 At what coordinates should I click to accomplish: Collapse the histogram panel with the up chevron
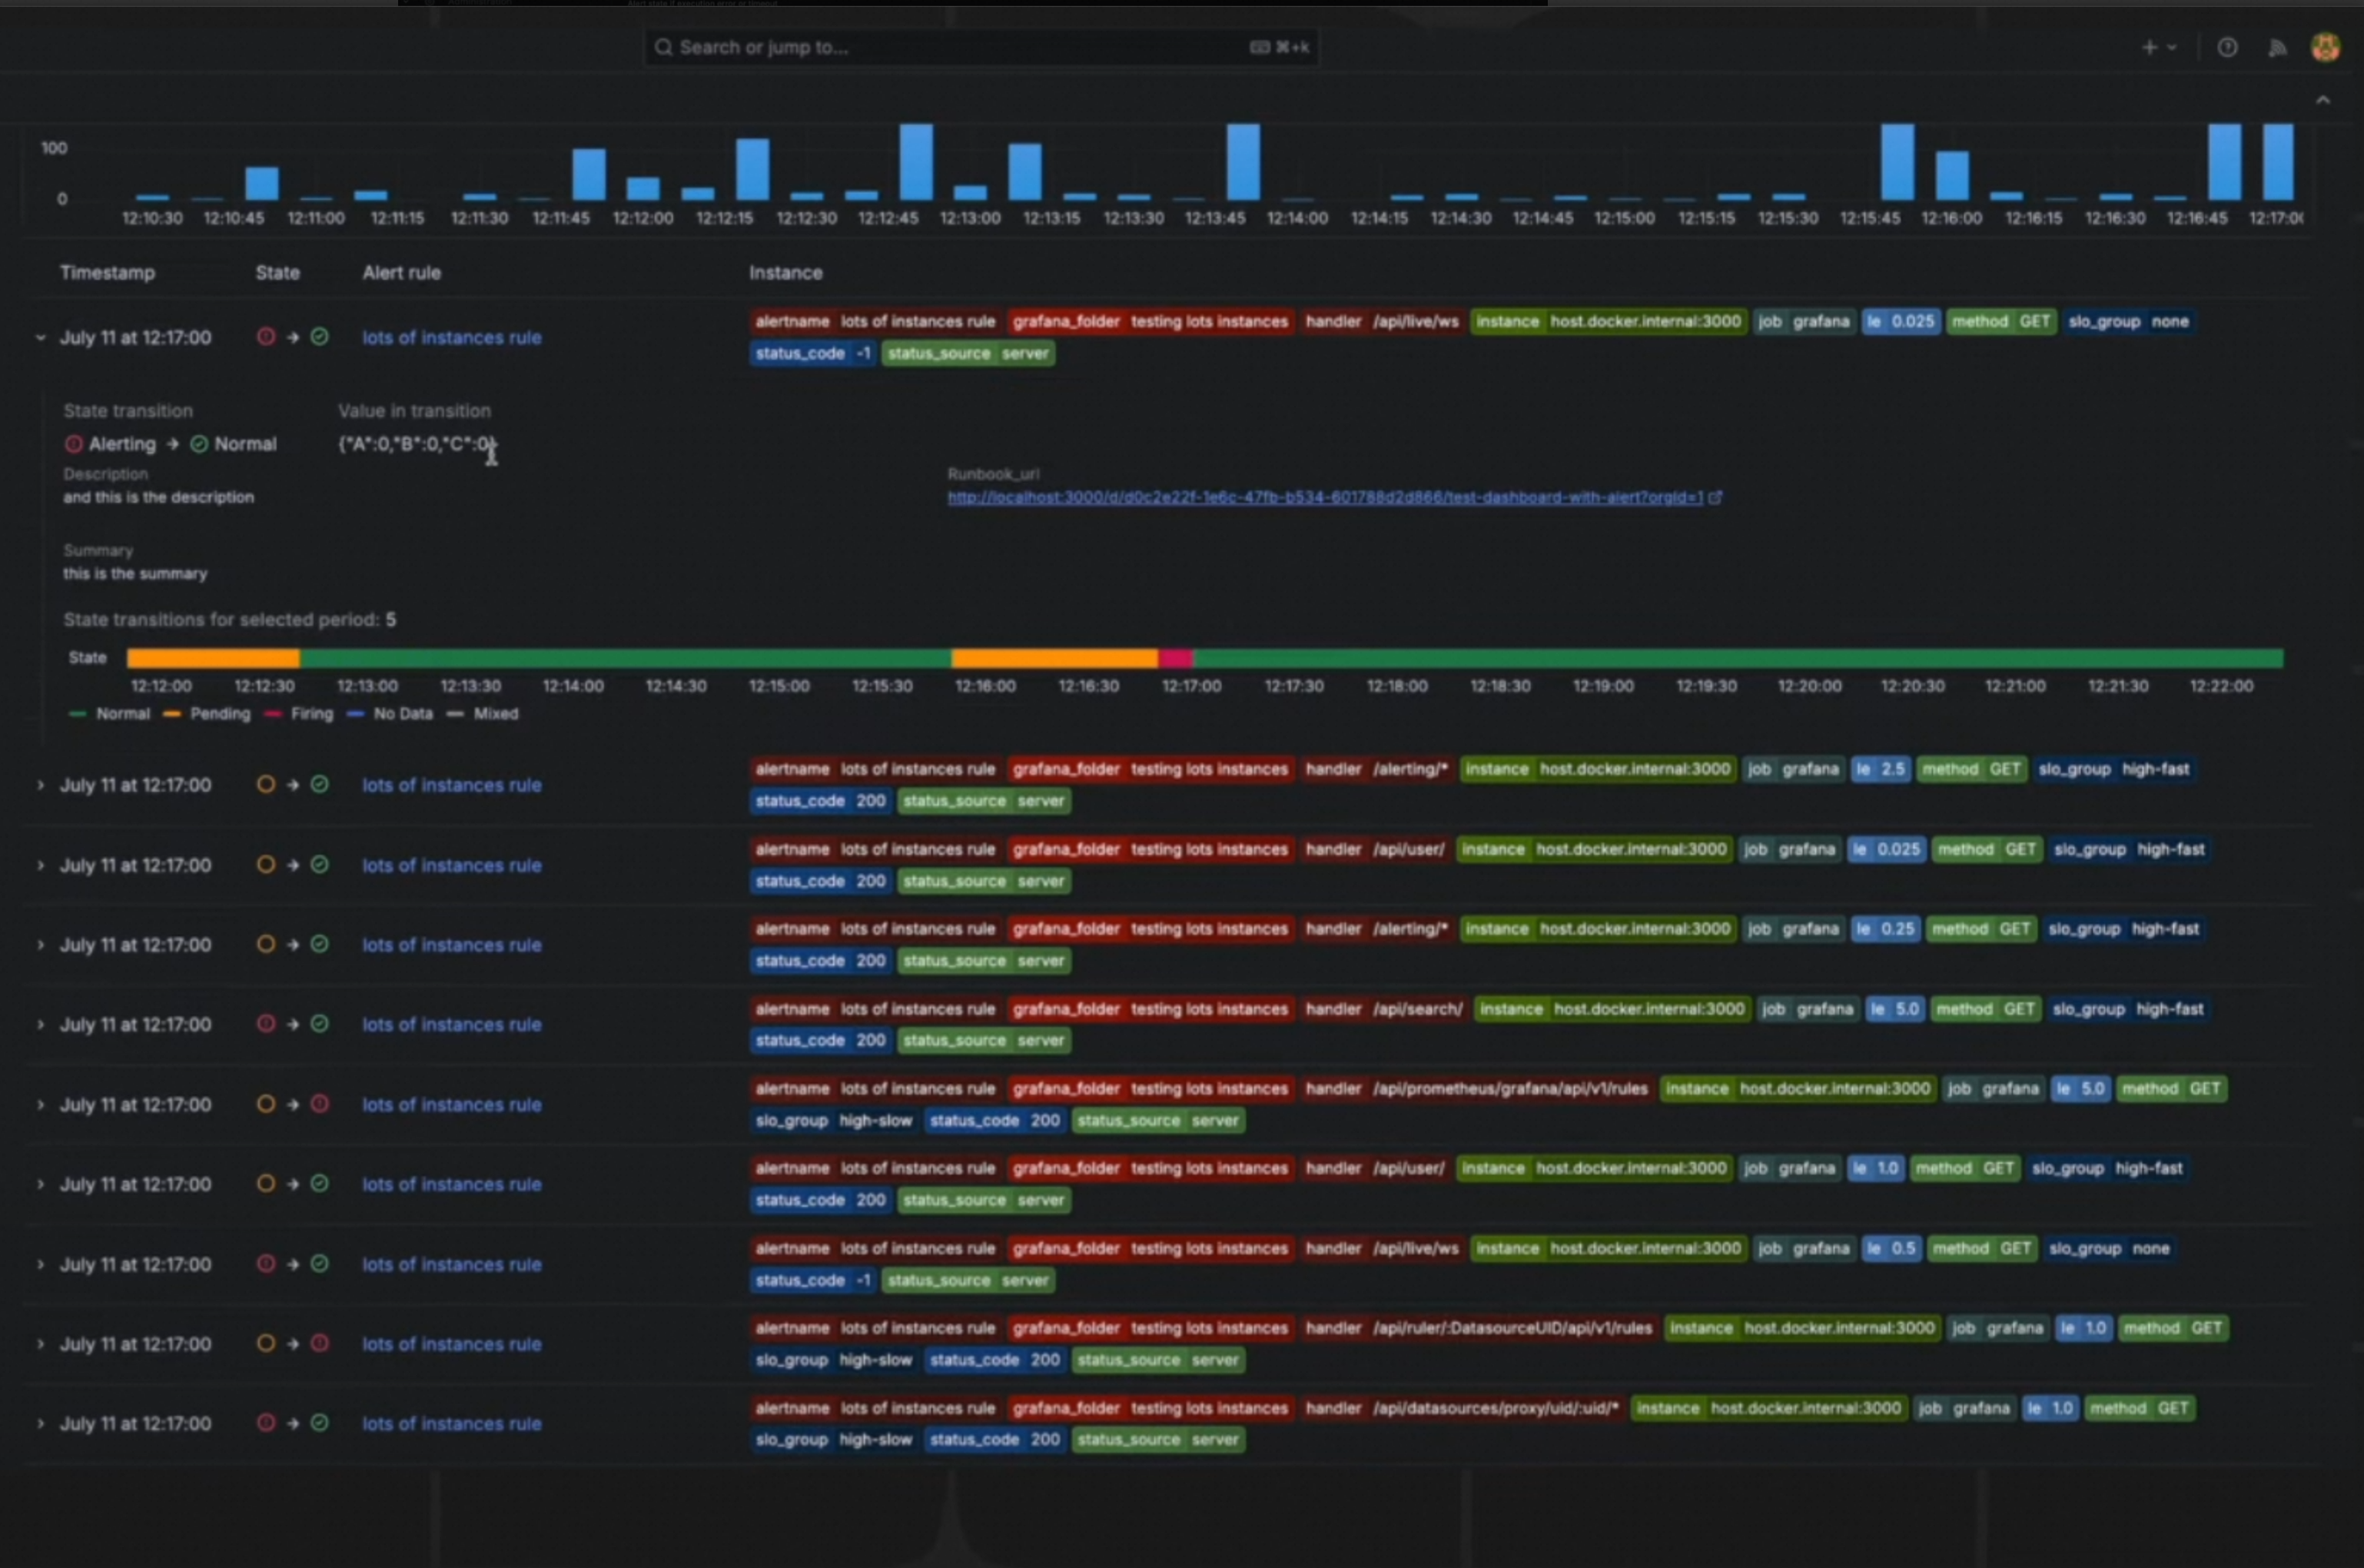pos(2323,100)
